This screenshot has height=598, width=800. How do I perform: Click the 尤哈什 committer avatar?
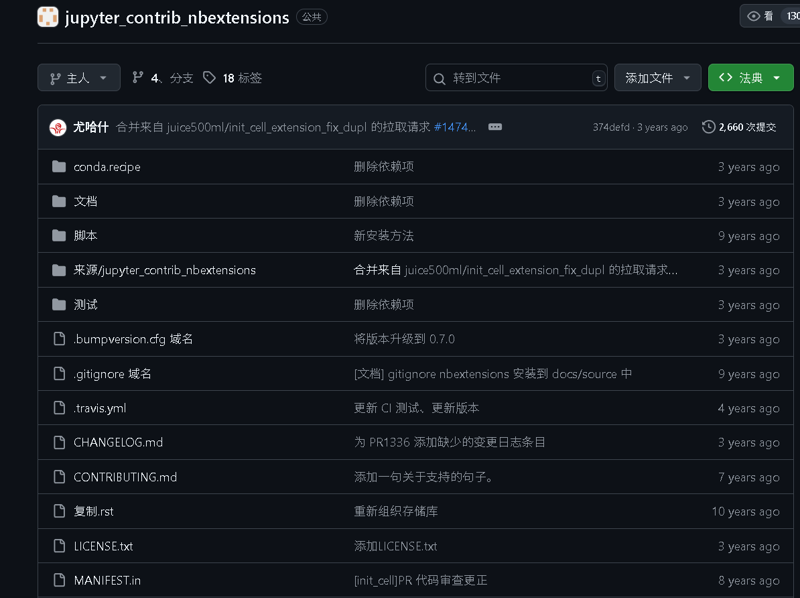[58, 127]
